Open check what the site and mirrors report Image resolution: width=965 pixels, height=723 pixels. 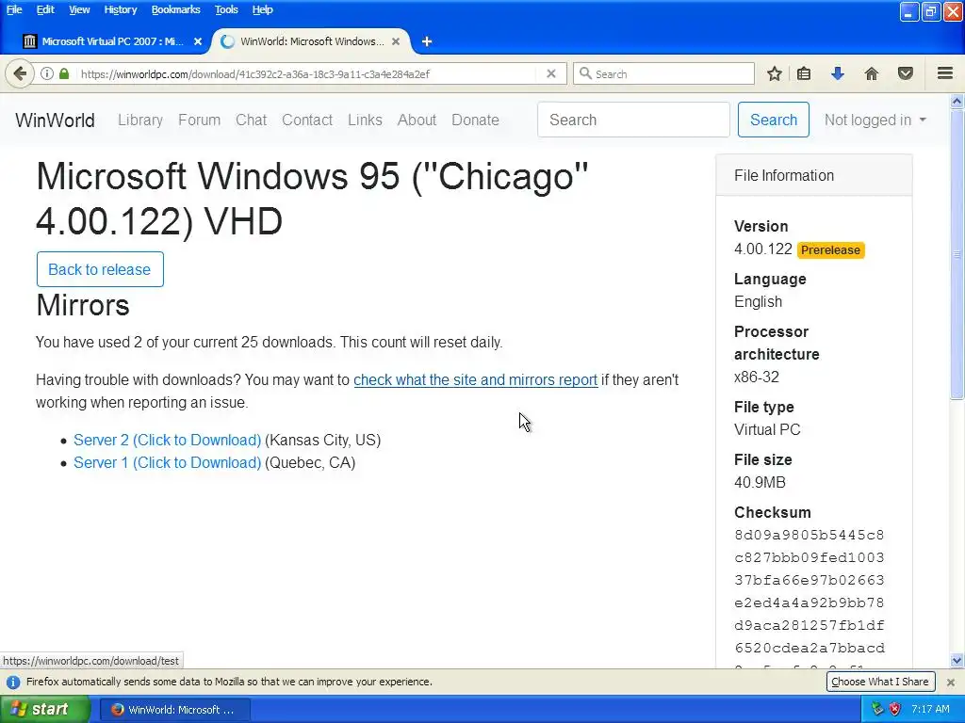tap(476, 380)
